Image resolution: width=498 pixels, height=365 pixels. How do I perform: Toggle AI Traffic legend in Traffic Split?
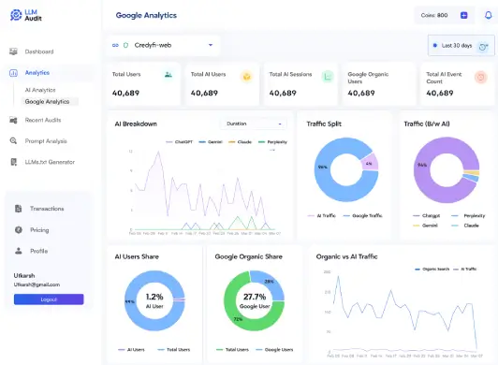tap(321, 215)
